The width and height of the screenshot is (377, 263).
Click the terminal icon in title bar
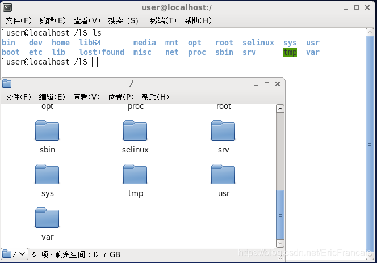coord(7,8)
